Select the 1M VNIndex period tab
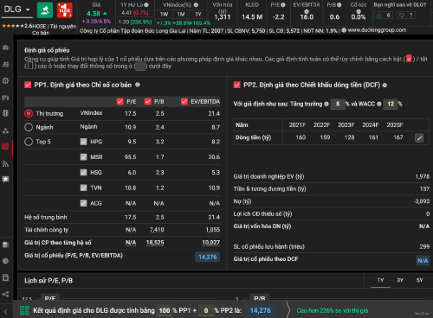 (x=181, y=14)
